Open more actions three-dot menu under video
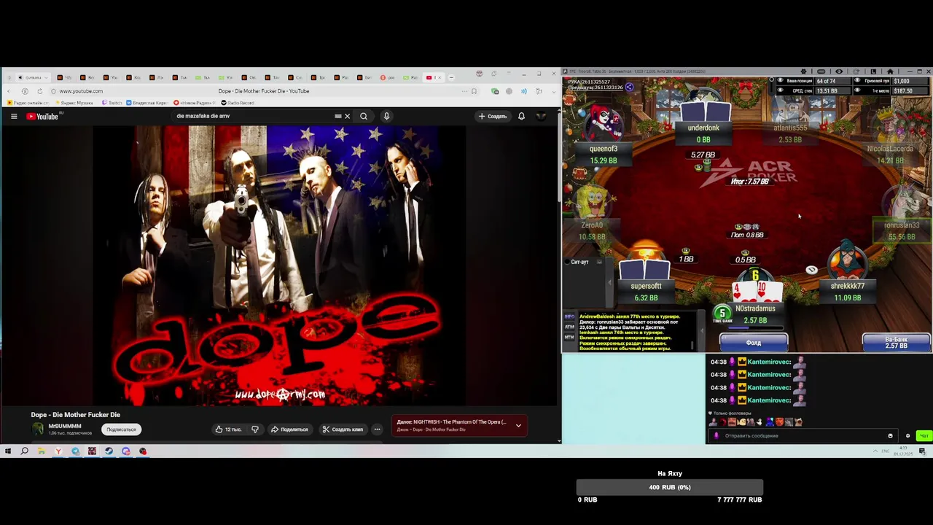Viewport: 933px width, 525px height. tap(377, 429)
